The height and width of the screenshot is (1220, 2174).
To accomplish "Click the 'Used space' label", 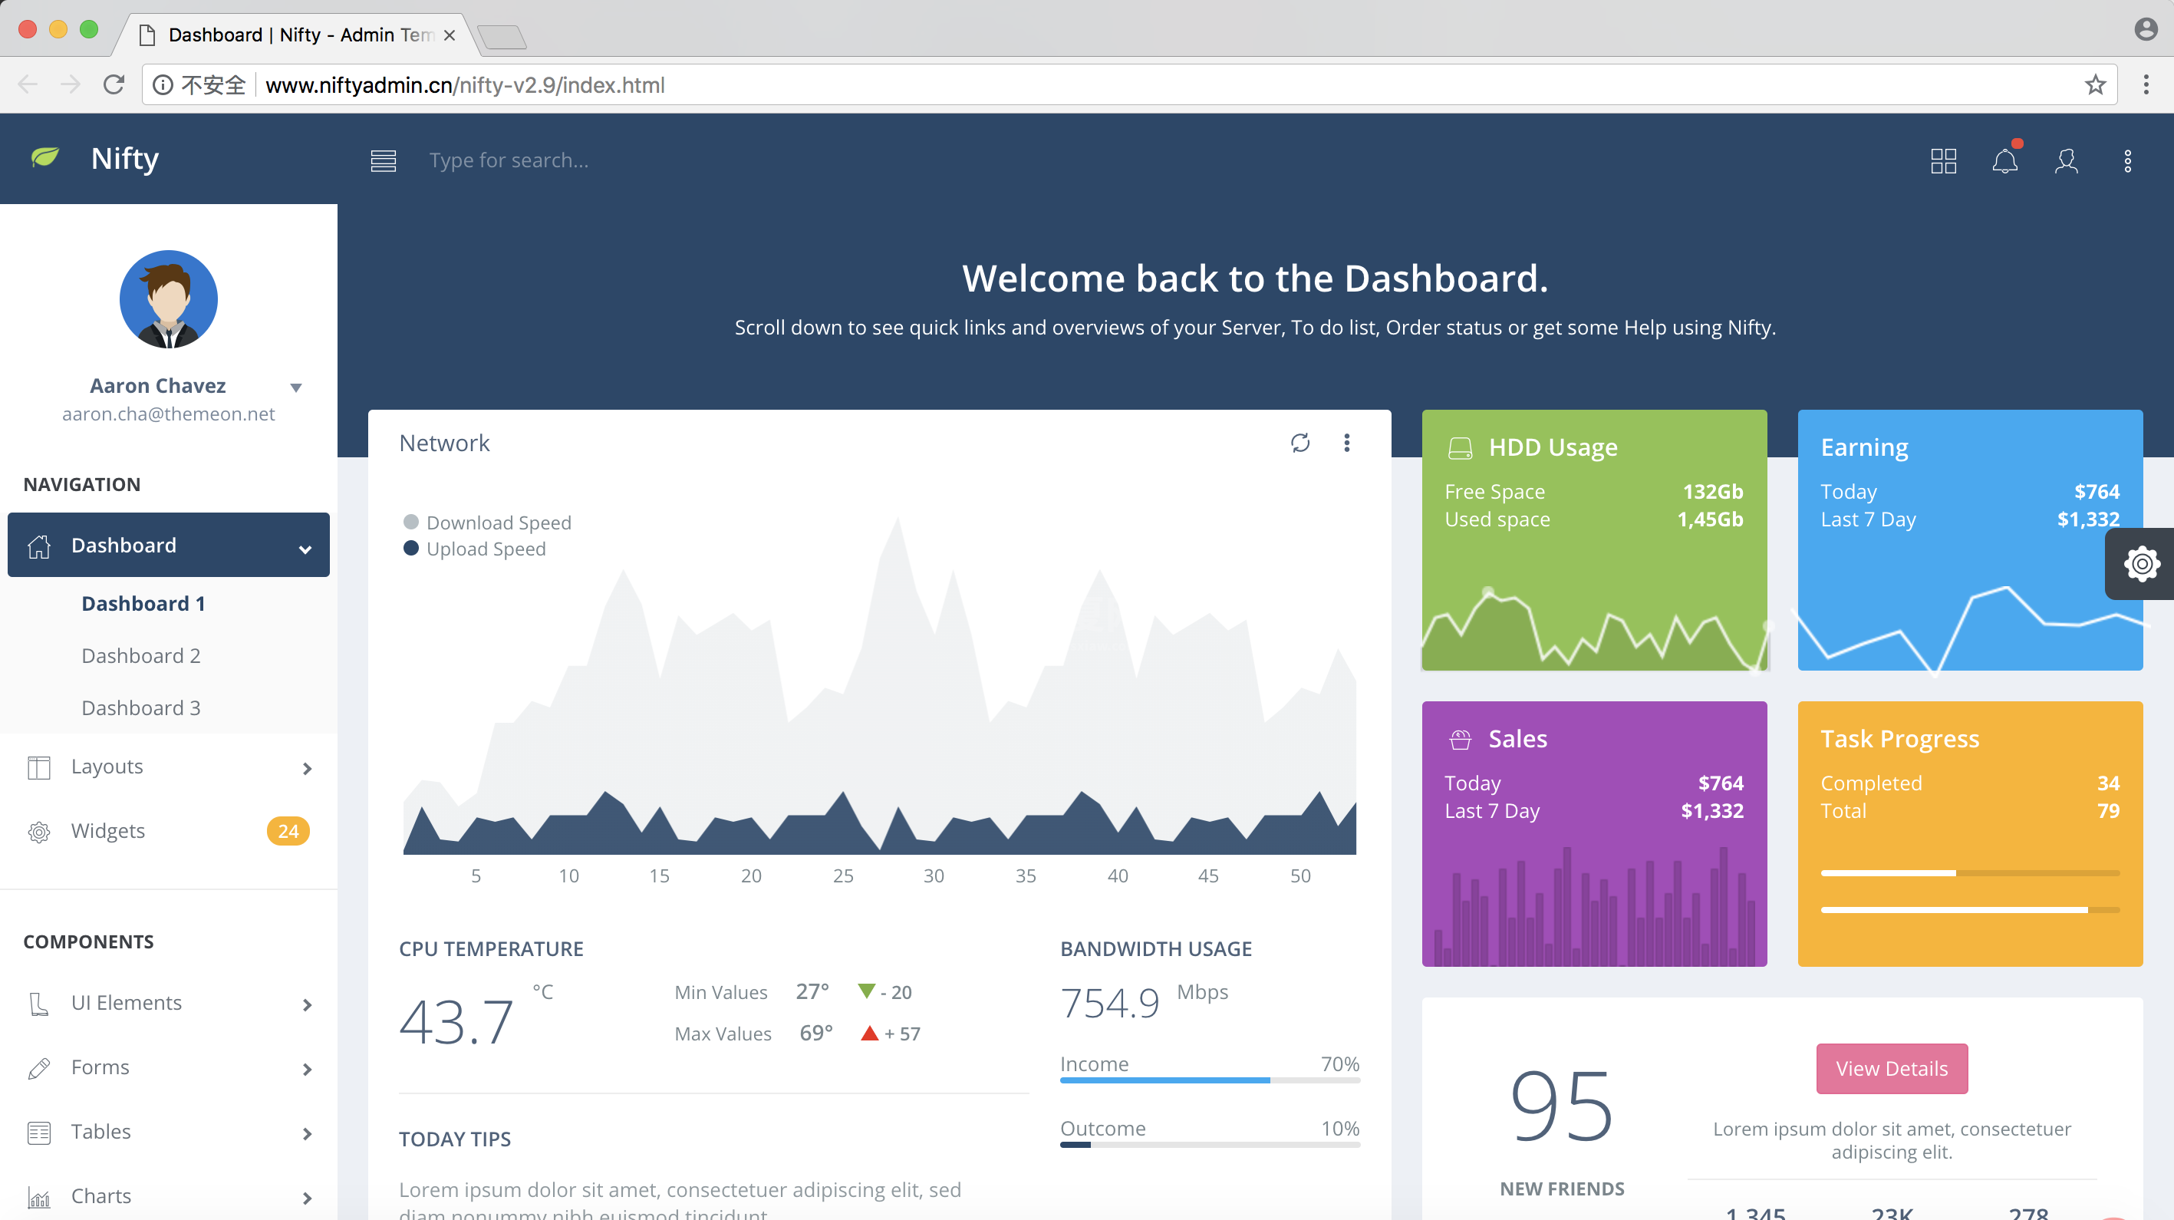I will [x=1497, y=519].
